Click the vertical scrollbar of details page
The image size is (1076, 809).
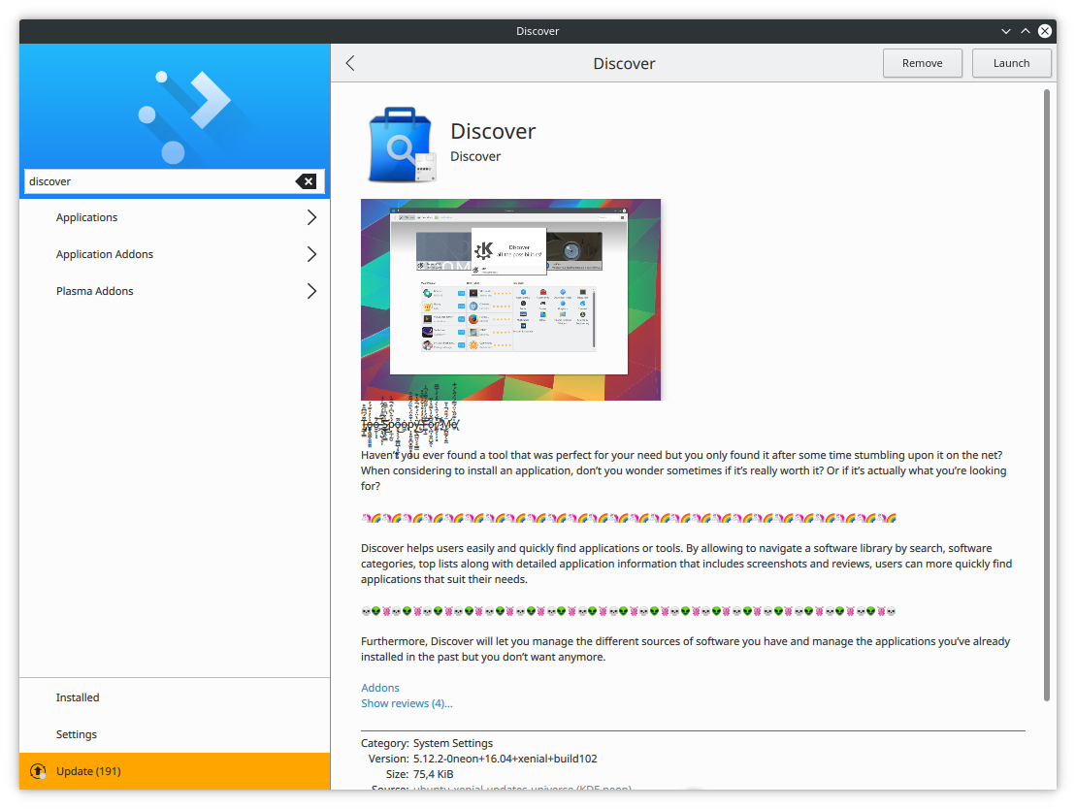click(1047, 395)
